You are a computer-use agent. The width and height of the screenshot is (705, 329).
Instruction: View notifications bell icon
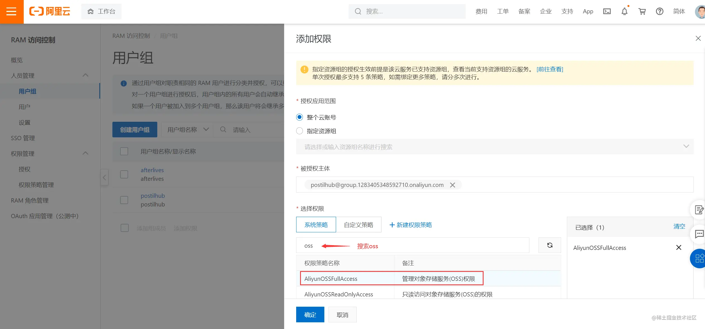point(625,11)
